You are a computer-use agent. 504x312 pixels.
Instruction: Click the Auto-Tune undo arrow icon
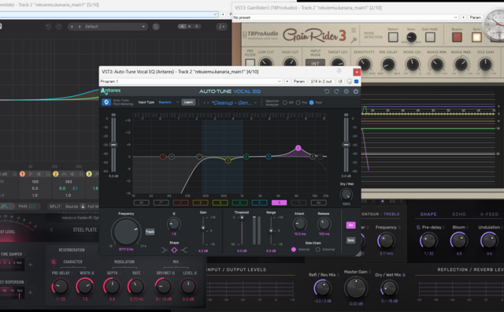point(327,91)
